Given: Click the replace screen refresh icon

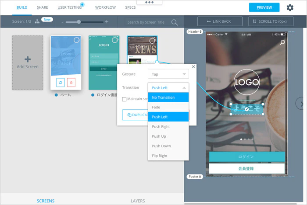Looking at the screenshot, I should pyautogui.click(x=61, y=83).
